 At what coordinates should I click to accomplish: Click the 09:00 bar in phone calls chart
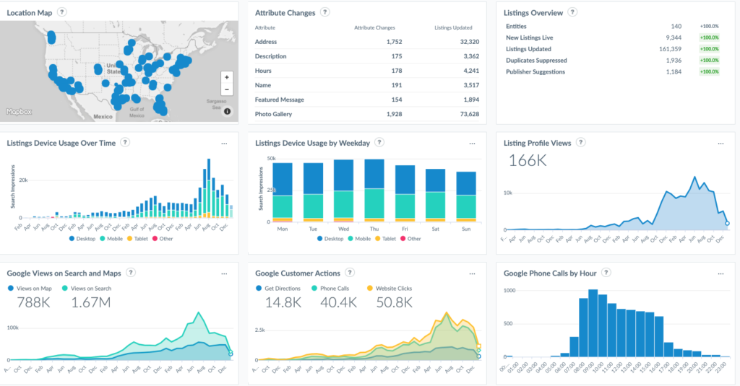[x=593, y=323]
